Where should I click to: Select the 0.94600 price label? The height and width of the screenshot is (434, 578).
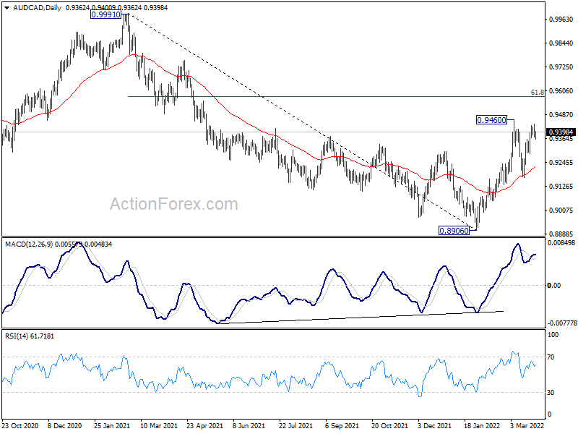pyautogui.click(x=492, y=120)
